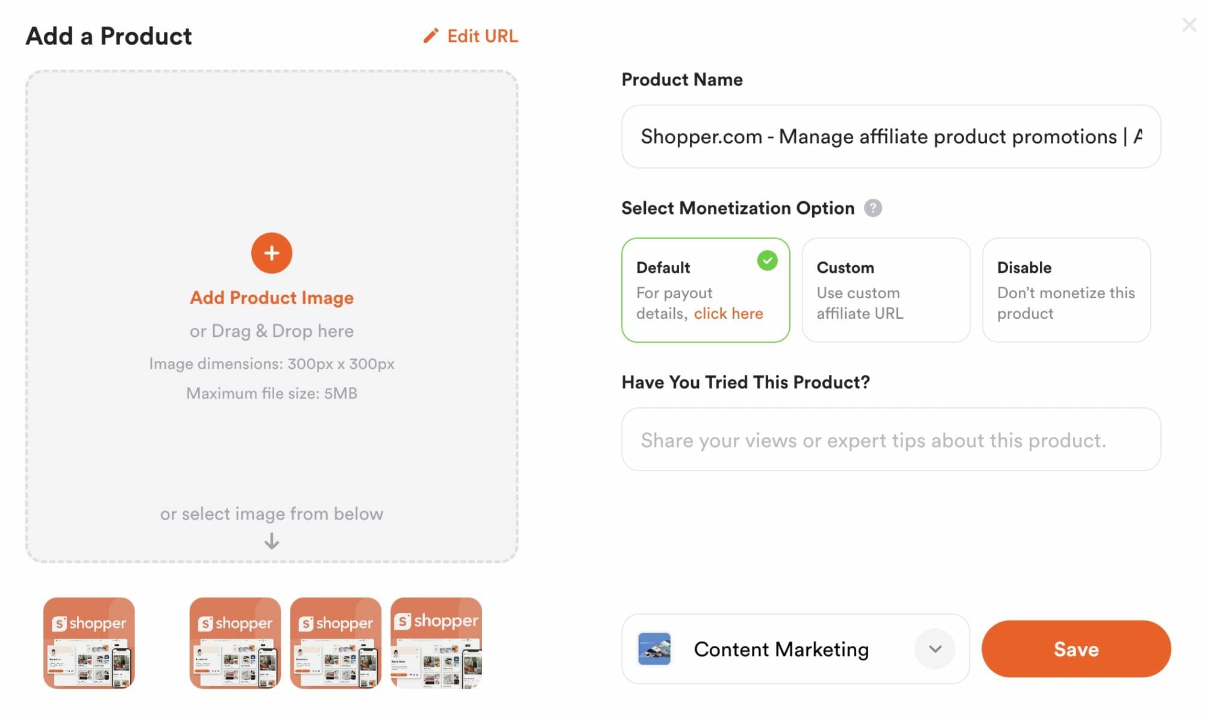Click the Add Product Image label
1205x714 pixels.
(272, 298)
